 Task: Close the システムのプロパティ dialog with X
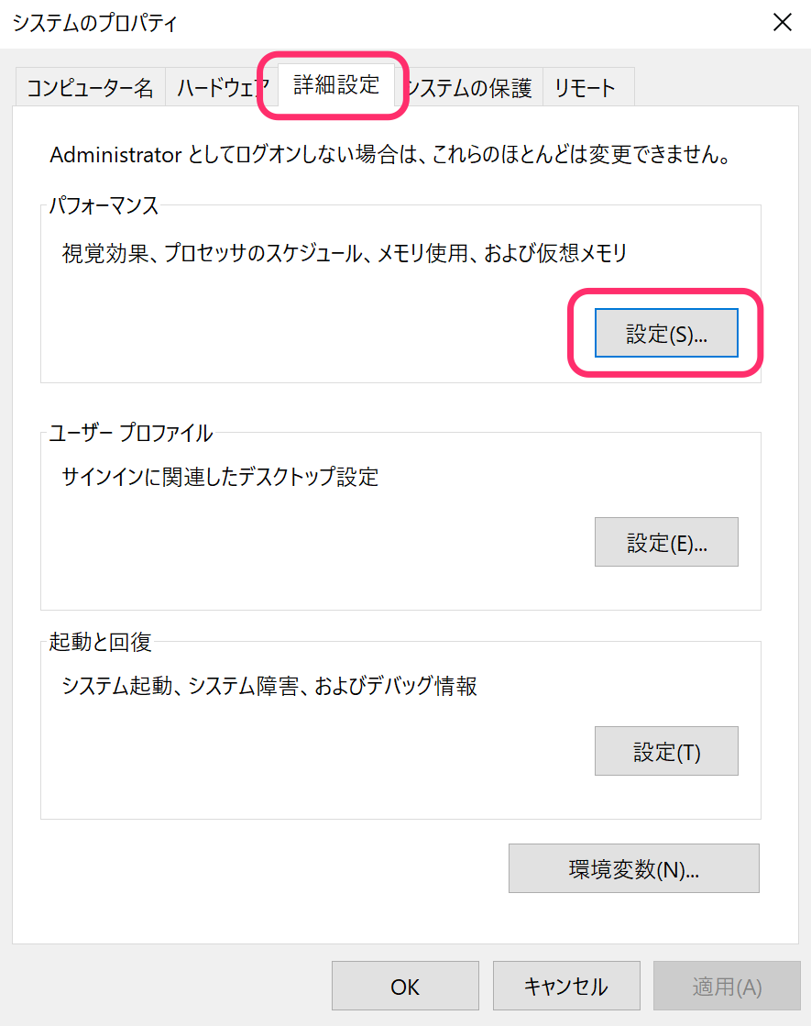click(783, 23)
